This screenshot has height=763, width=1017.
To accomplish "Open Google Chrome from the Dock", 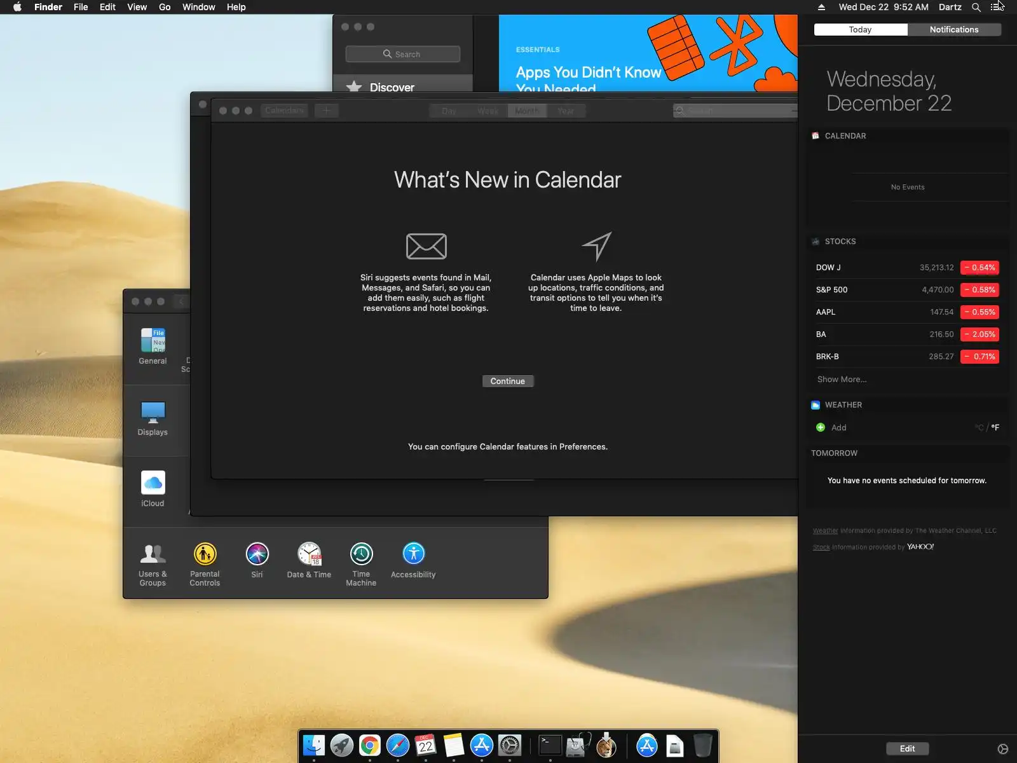I will click(x=369, y=745).
